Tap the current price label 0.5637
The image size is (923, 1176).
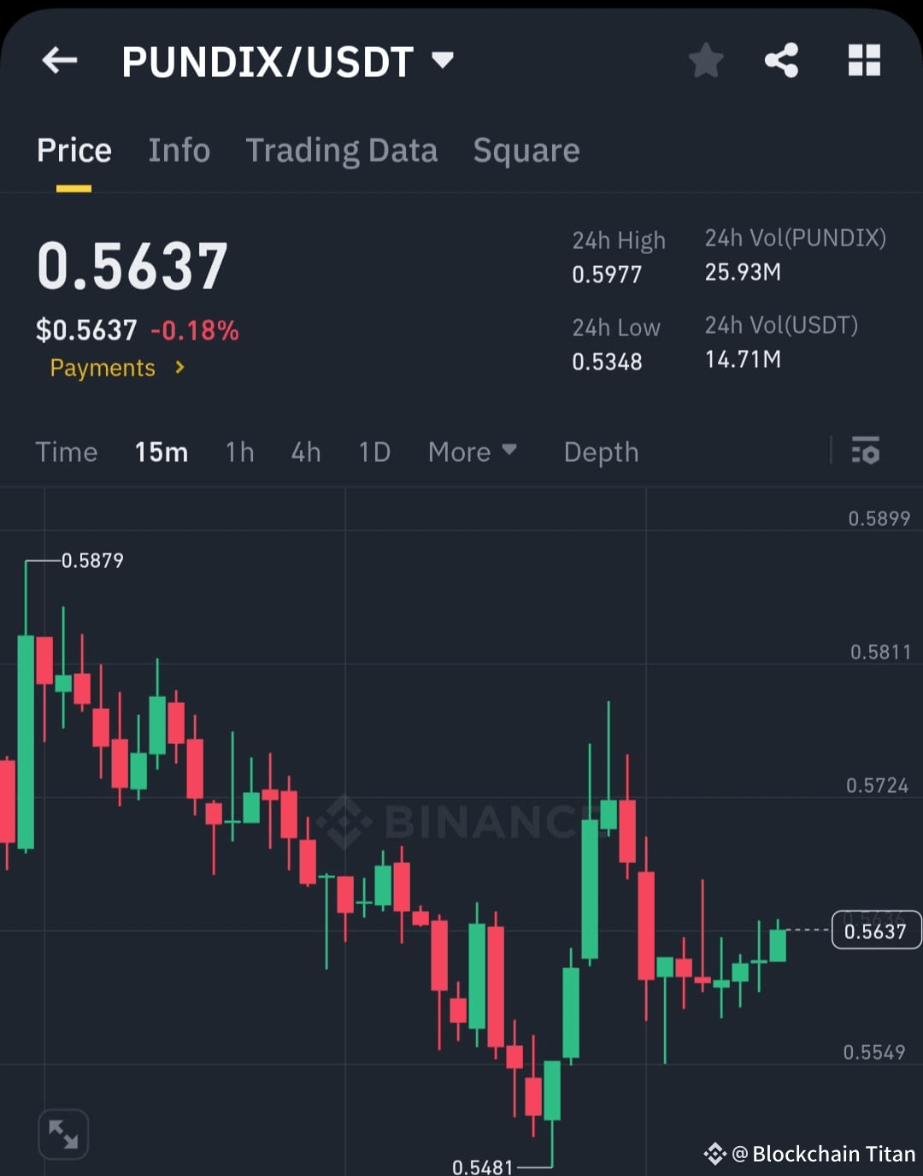tap(876, 931)
